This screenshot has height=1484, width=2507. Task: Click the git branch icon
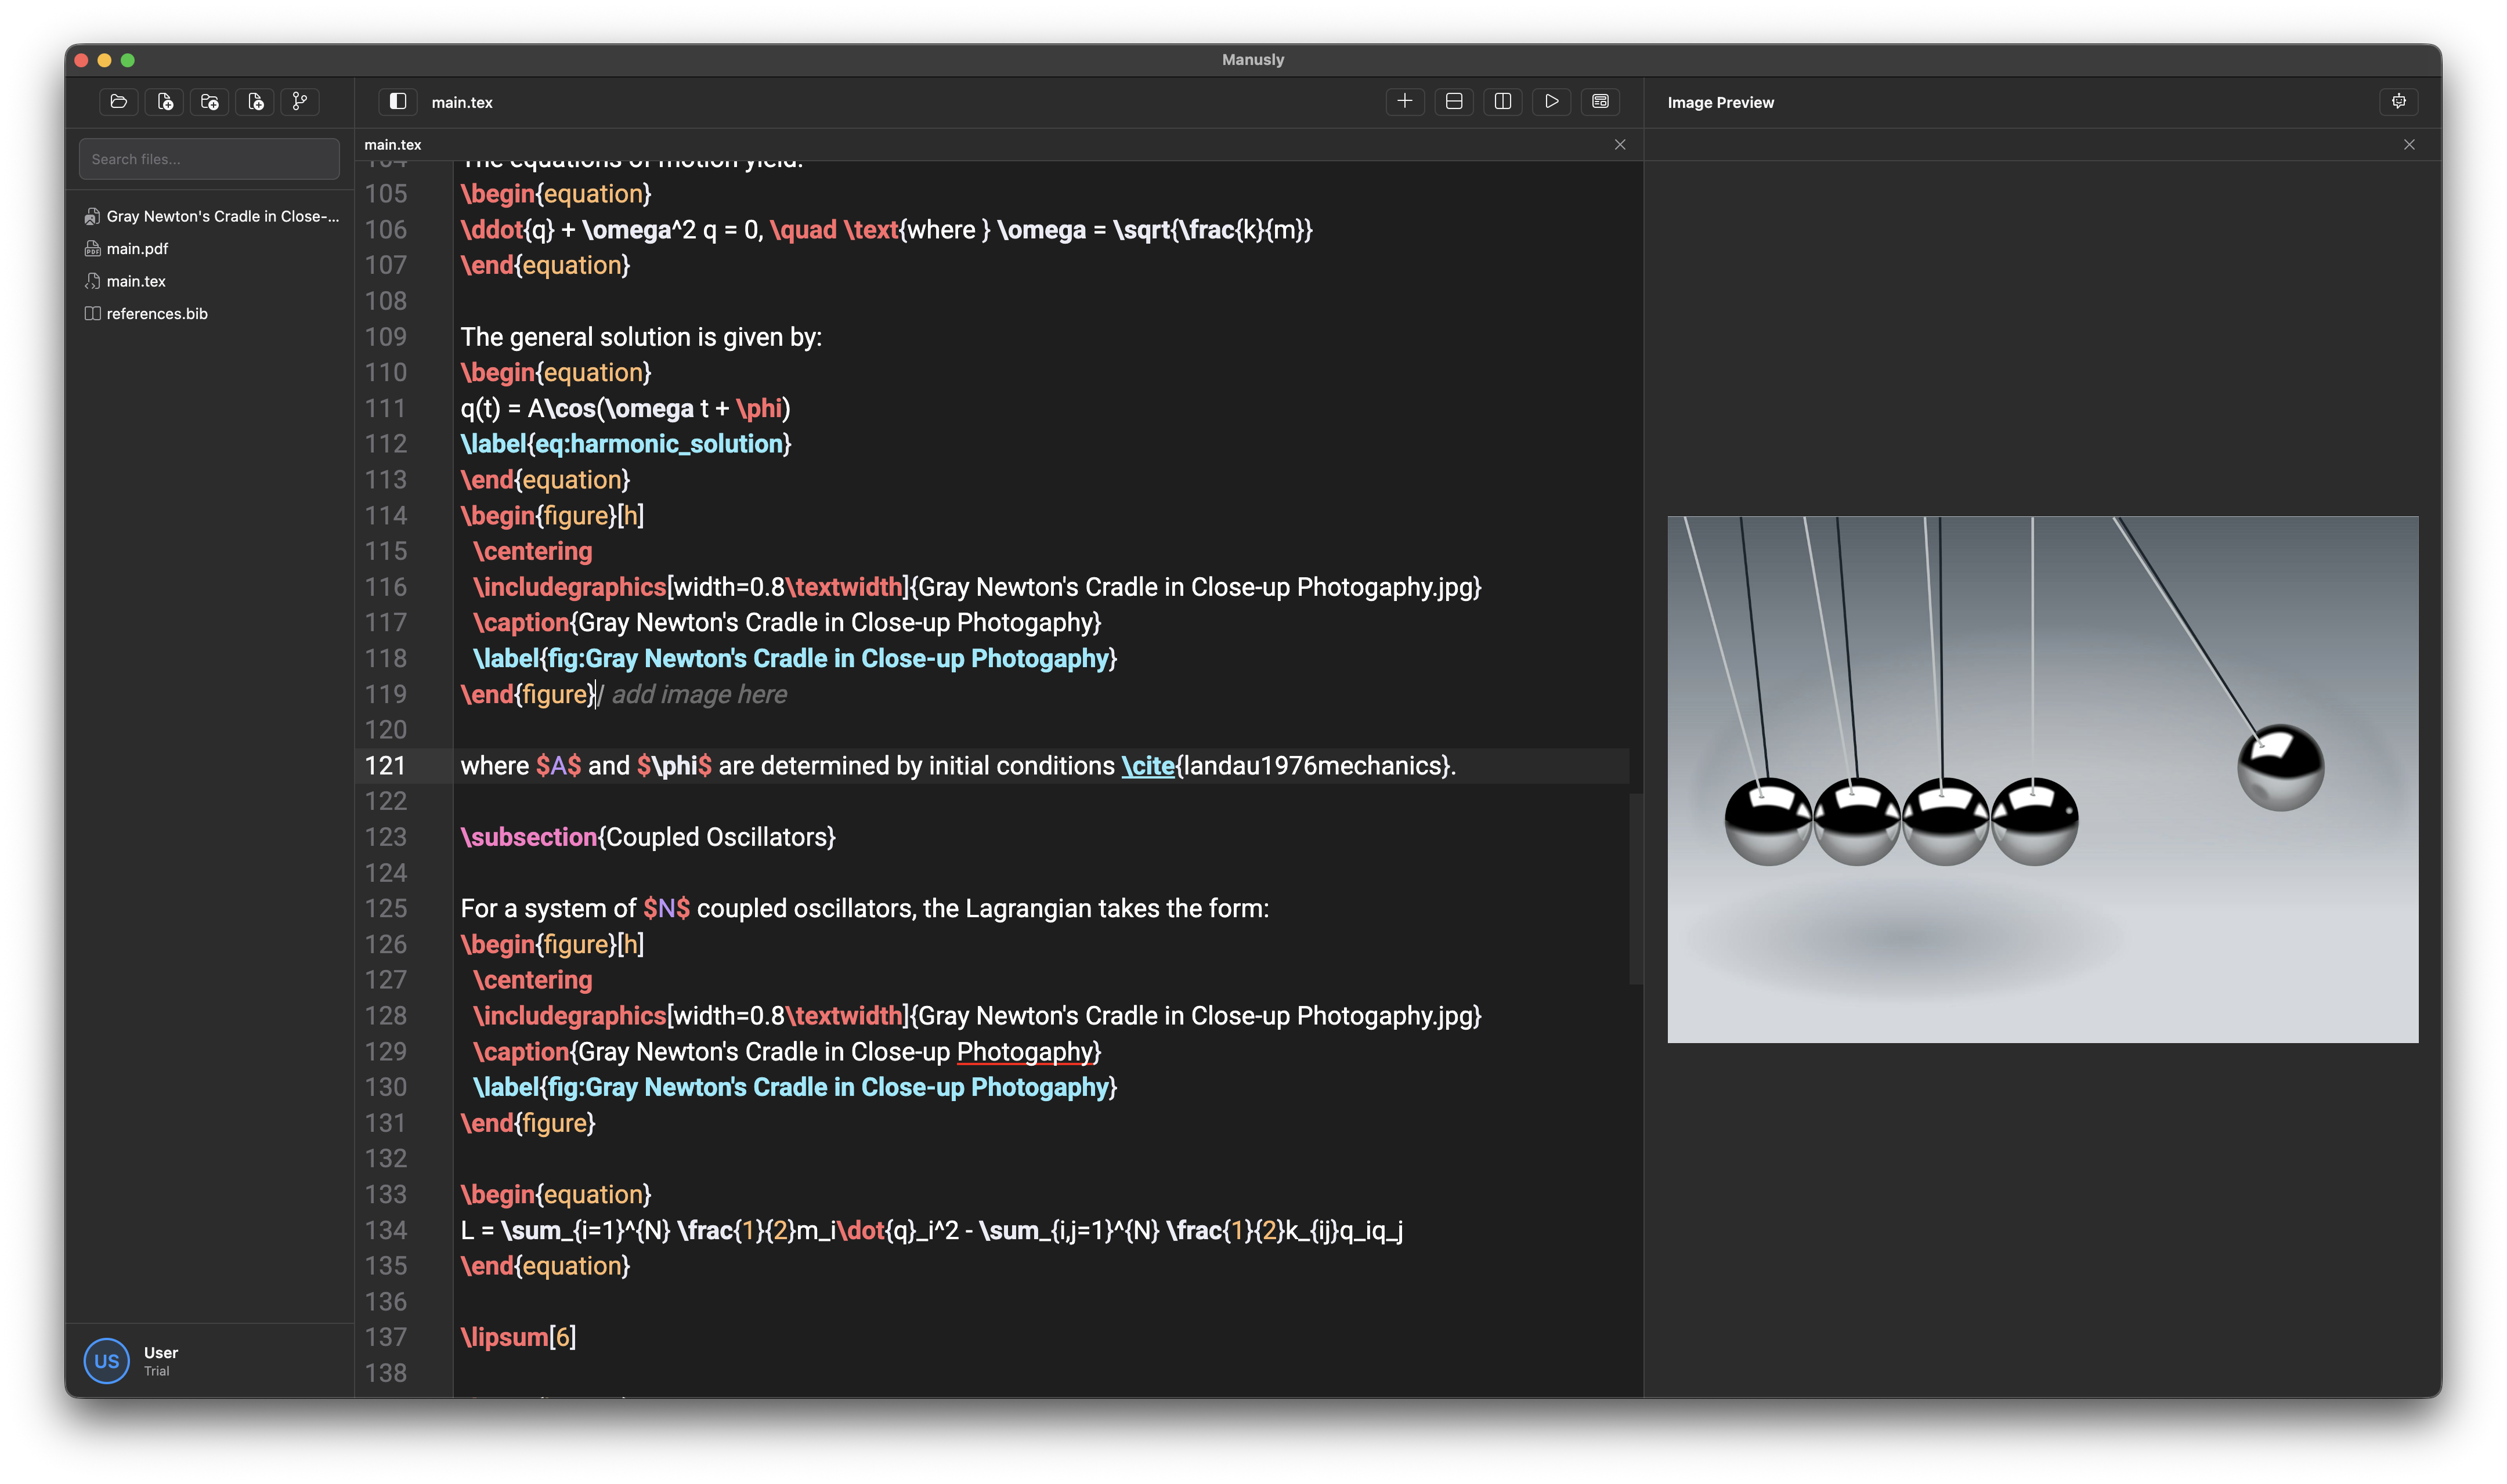[x=300, y=102]
